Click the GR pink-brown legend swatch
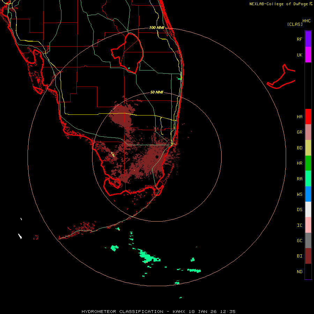This screenshot has height=314, width=314. pyautogui.click(x=308, y=132)
